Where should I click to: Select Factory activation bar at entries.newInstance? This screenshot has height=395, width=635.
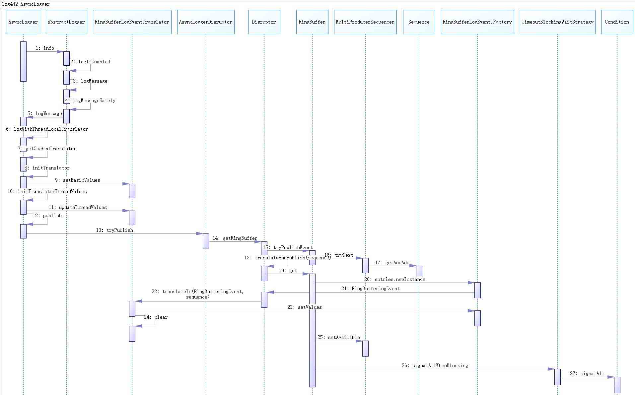[477, 290]
